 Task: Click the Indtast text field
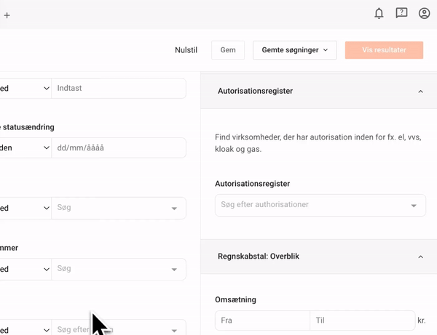(118, 89)
